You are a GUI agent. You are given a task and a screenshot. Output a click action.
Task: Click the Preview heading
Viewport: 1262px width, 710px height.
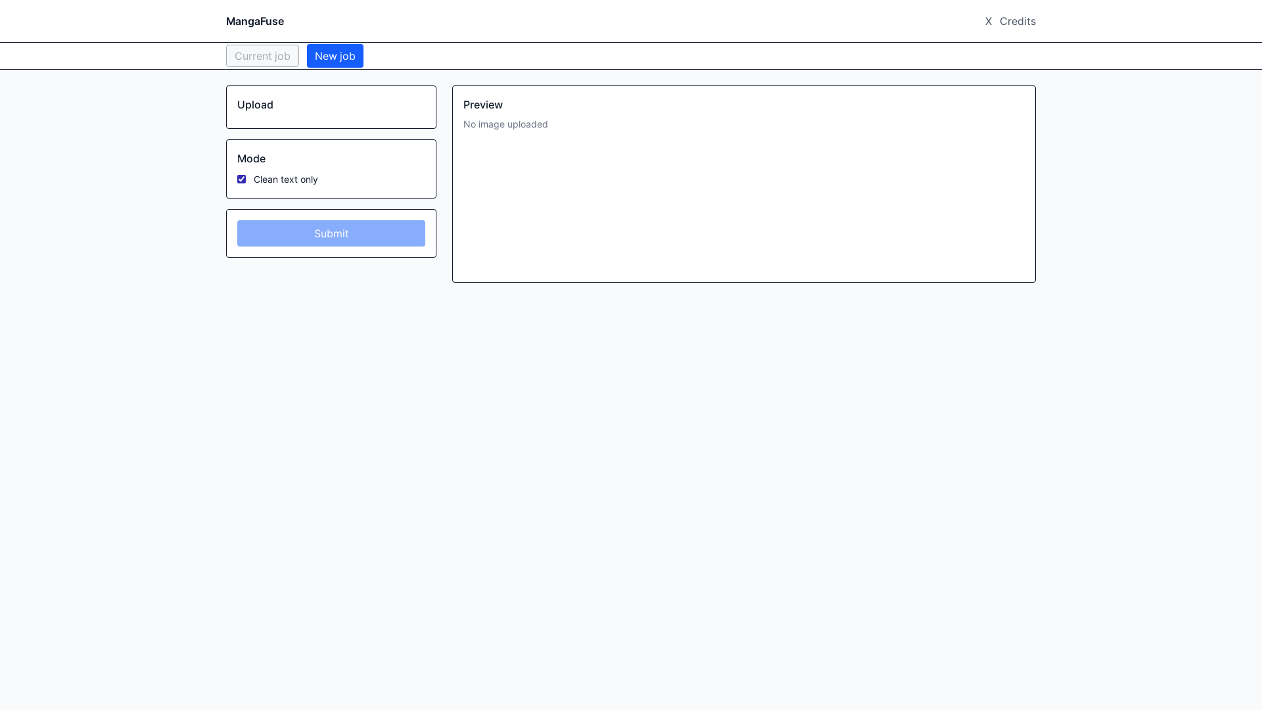pyautogui.click(x=483, y=105)
